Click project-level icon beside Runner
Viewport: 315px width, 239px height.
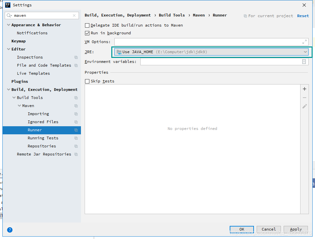click(76, 130)
